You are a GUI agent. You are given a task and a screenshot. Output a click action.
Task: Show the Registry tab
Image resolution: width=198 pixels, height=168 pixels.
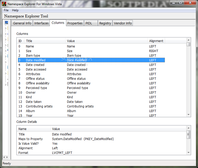pos(105,23)
